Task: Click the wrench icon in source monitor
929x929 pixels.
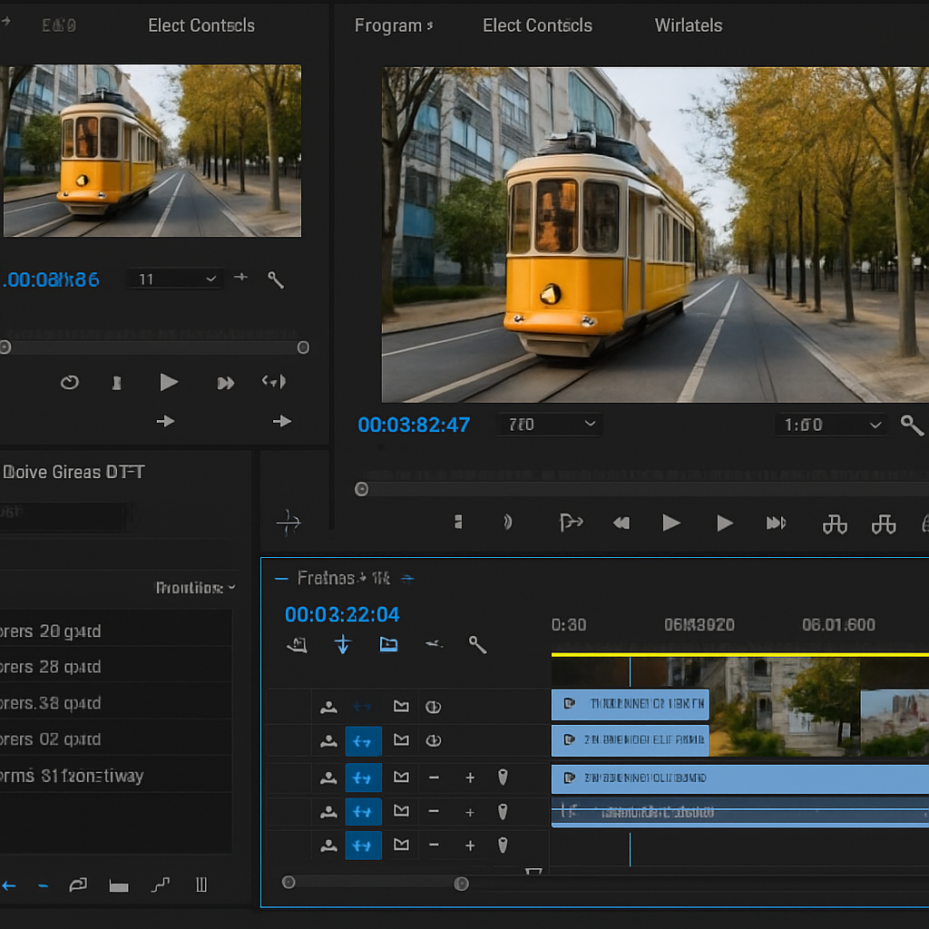Action: (x=276, y=279)
